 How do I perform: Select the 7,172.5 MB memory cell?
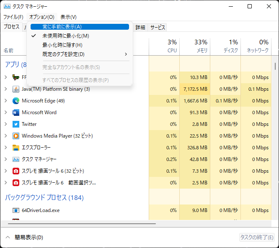click(195, 89)
